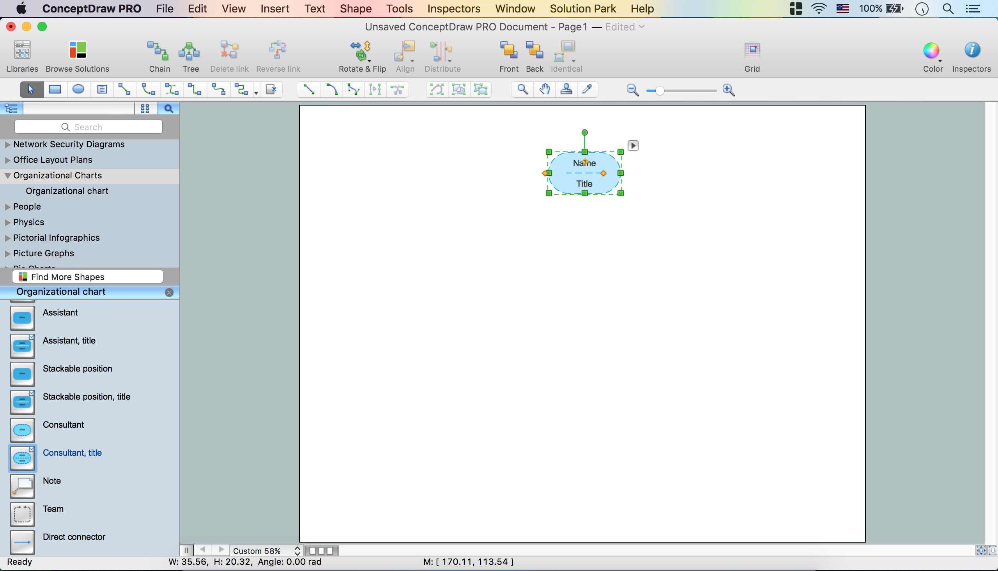Open the Solution Park menu
Viewport: 998px width, 571px height.
[x=582, y=9]
